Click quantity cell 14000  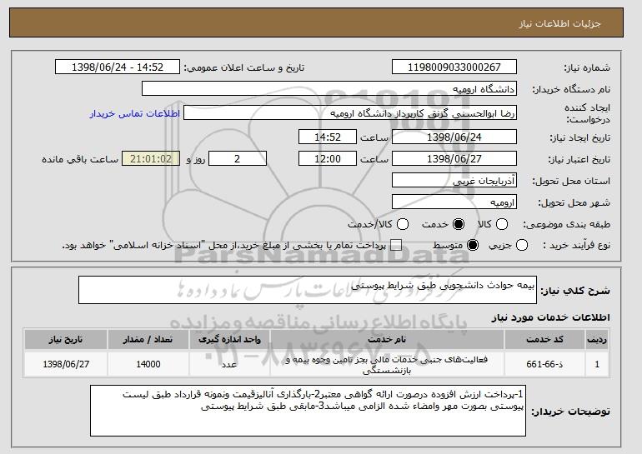[x=148, y=364]
